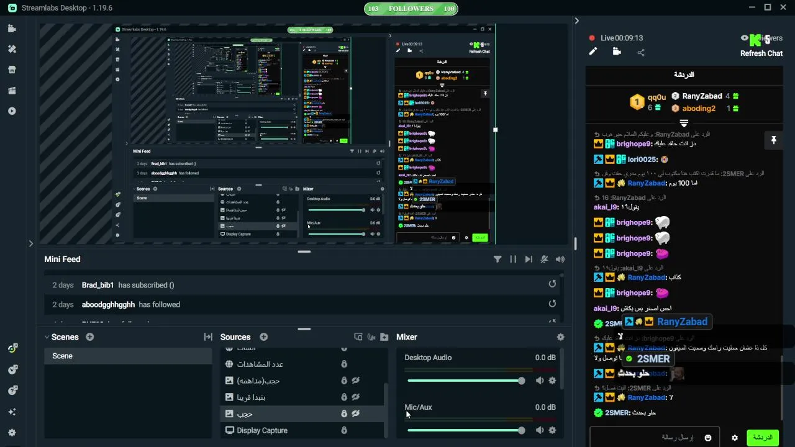
Task: Send message with green الدردشة button
Action: (x=762, y=438)
